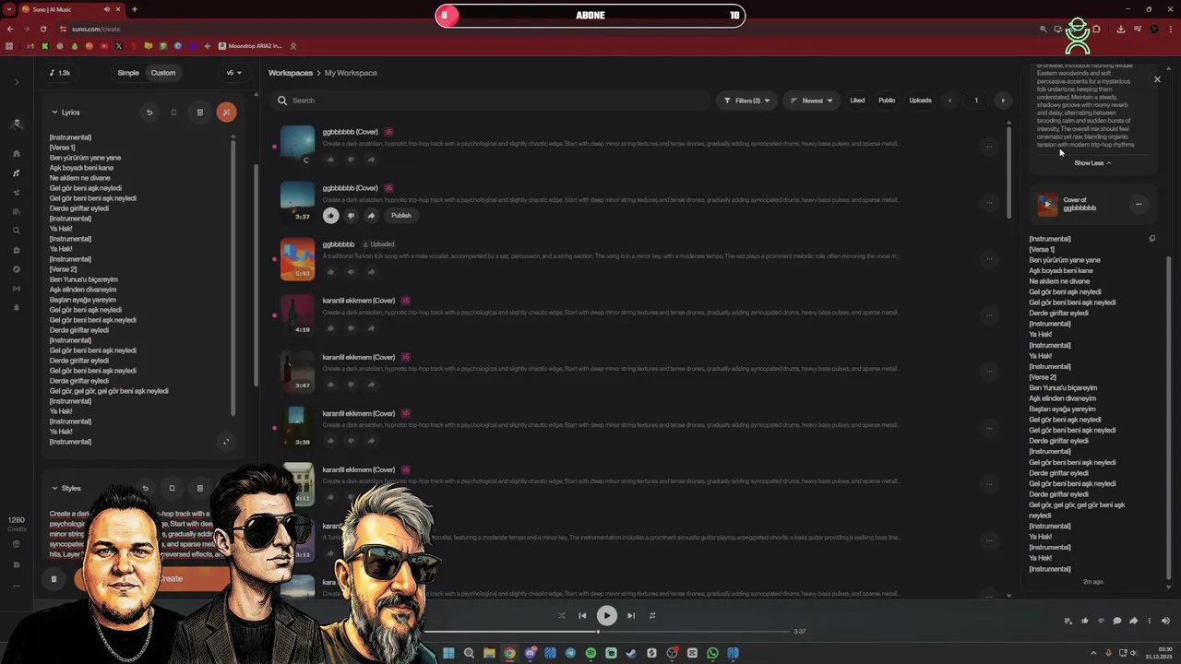The height and width of the screenshot is (664, 1181).
Task: Expand the lyrics editor with the fullscreen icon
Action: (x=226, y=442)
